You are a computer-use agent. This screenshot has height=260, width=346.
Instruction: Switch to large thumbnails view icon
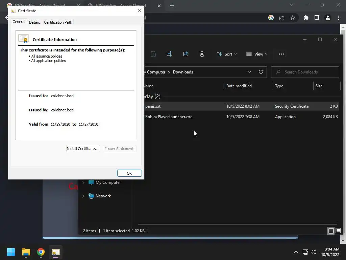tap(338, 231)
